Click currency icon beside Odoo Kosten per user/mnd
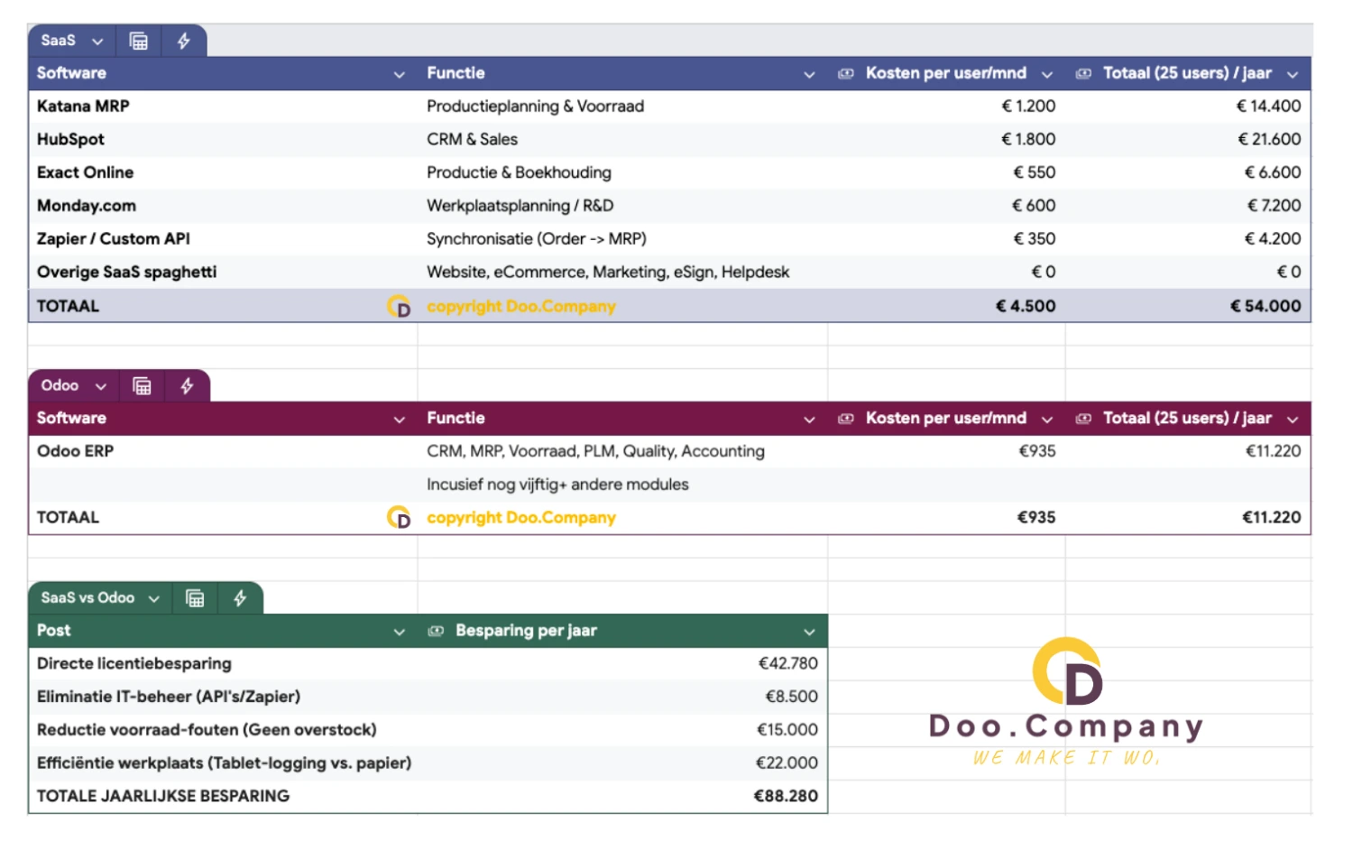Viewport: 1353px width, 850px height. [x=845, y=419]
